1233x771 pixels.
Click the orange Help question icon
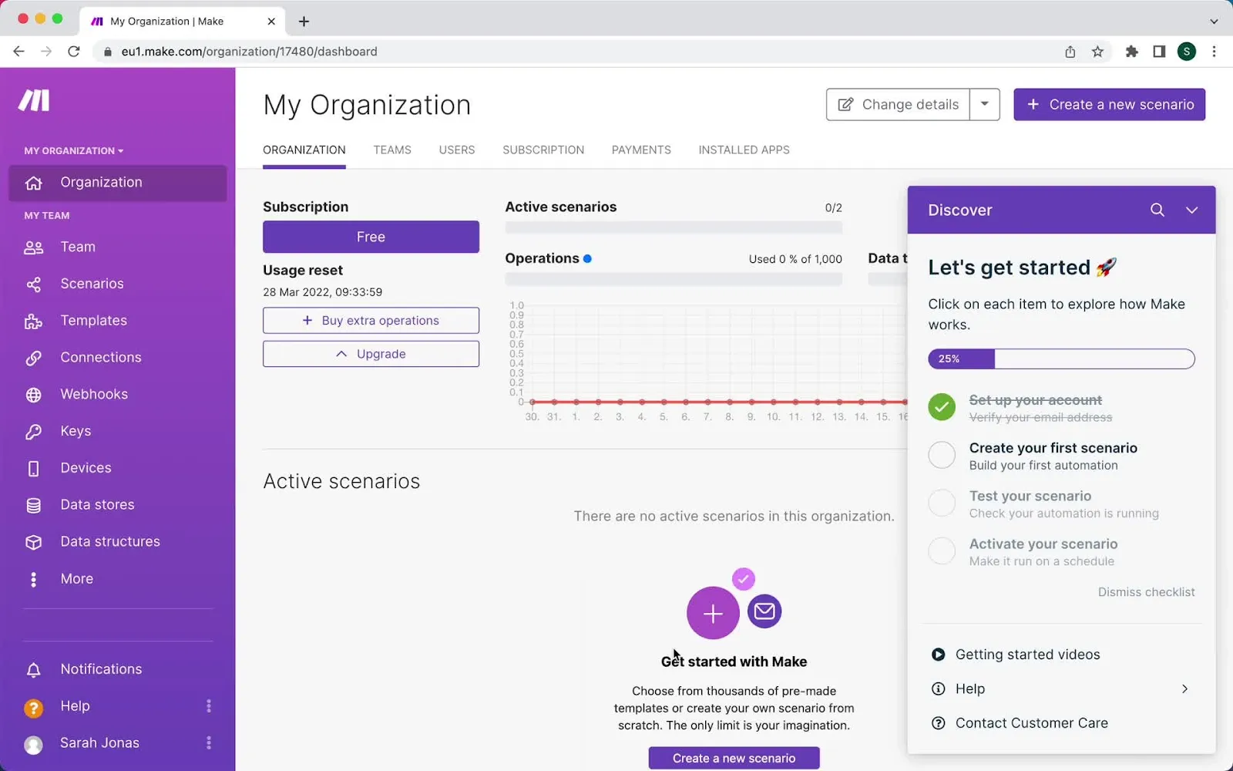coord(33,708)
